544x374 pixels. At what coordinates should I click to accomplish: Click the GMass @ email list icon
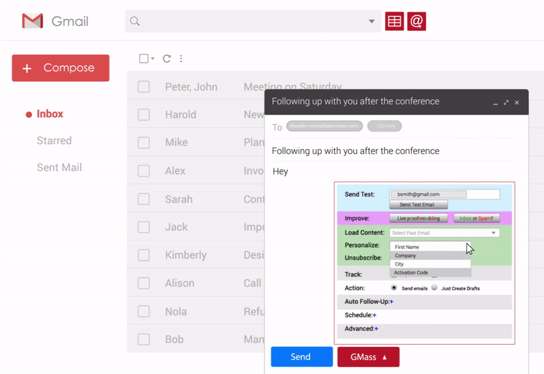417,21
